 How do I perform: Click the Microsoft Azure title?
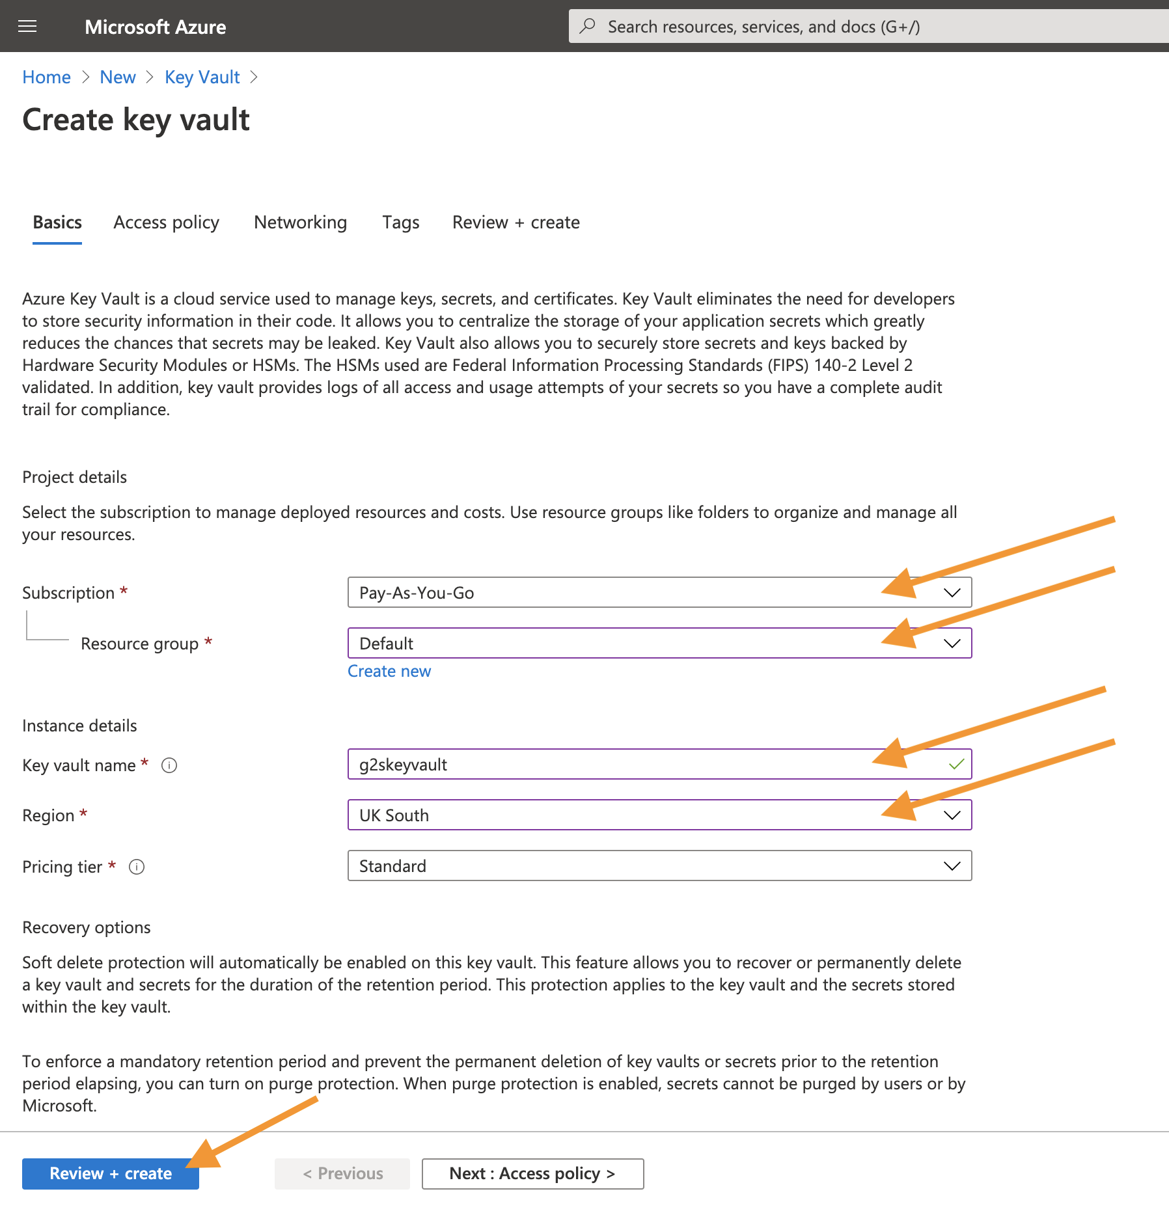point(156,27)
